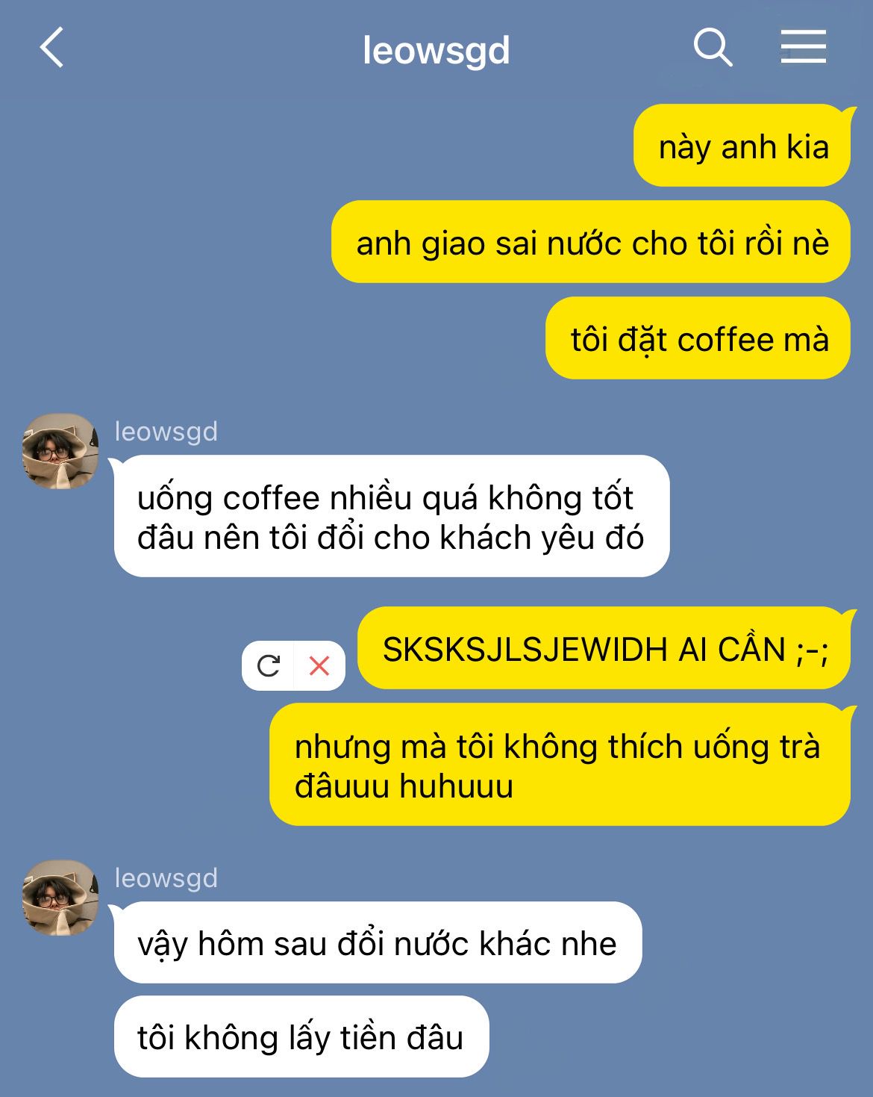Tap 'nhưng mà tôi không thích' message
Screen dimensions: 873x1097
click(560, 765)
